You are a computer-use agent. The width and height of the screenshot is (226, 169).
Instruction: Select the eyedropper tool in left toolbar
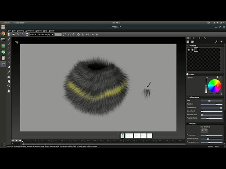point(9,72)
